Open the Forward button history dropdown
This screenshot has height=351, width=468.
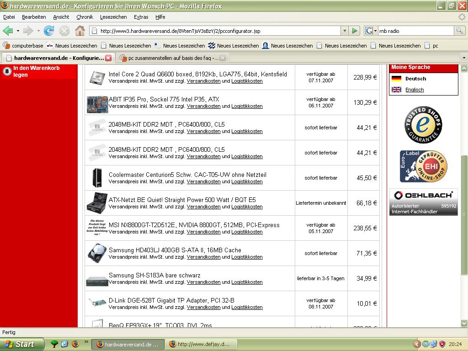[x=38, y=31]
